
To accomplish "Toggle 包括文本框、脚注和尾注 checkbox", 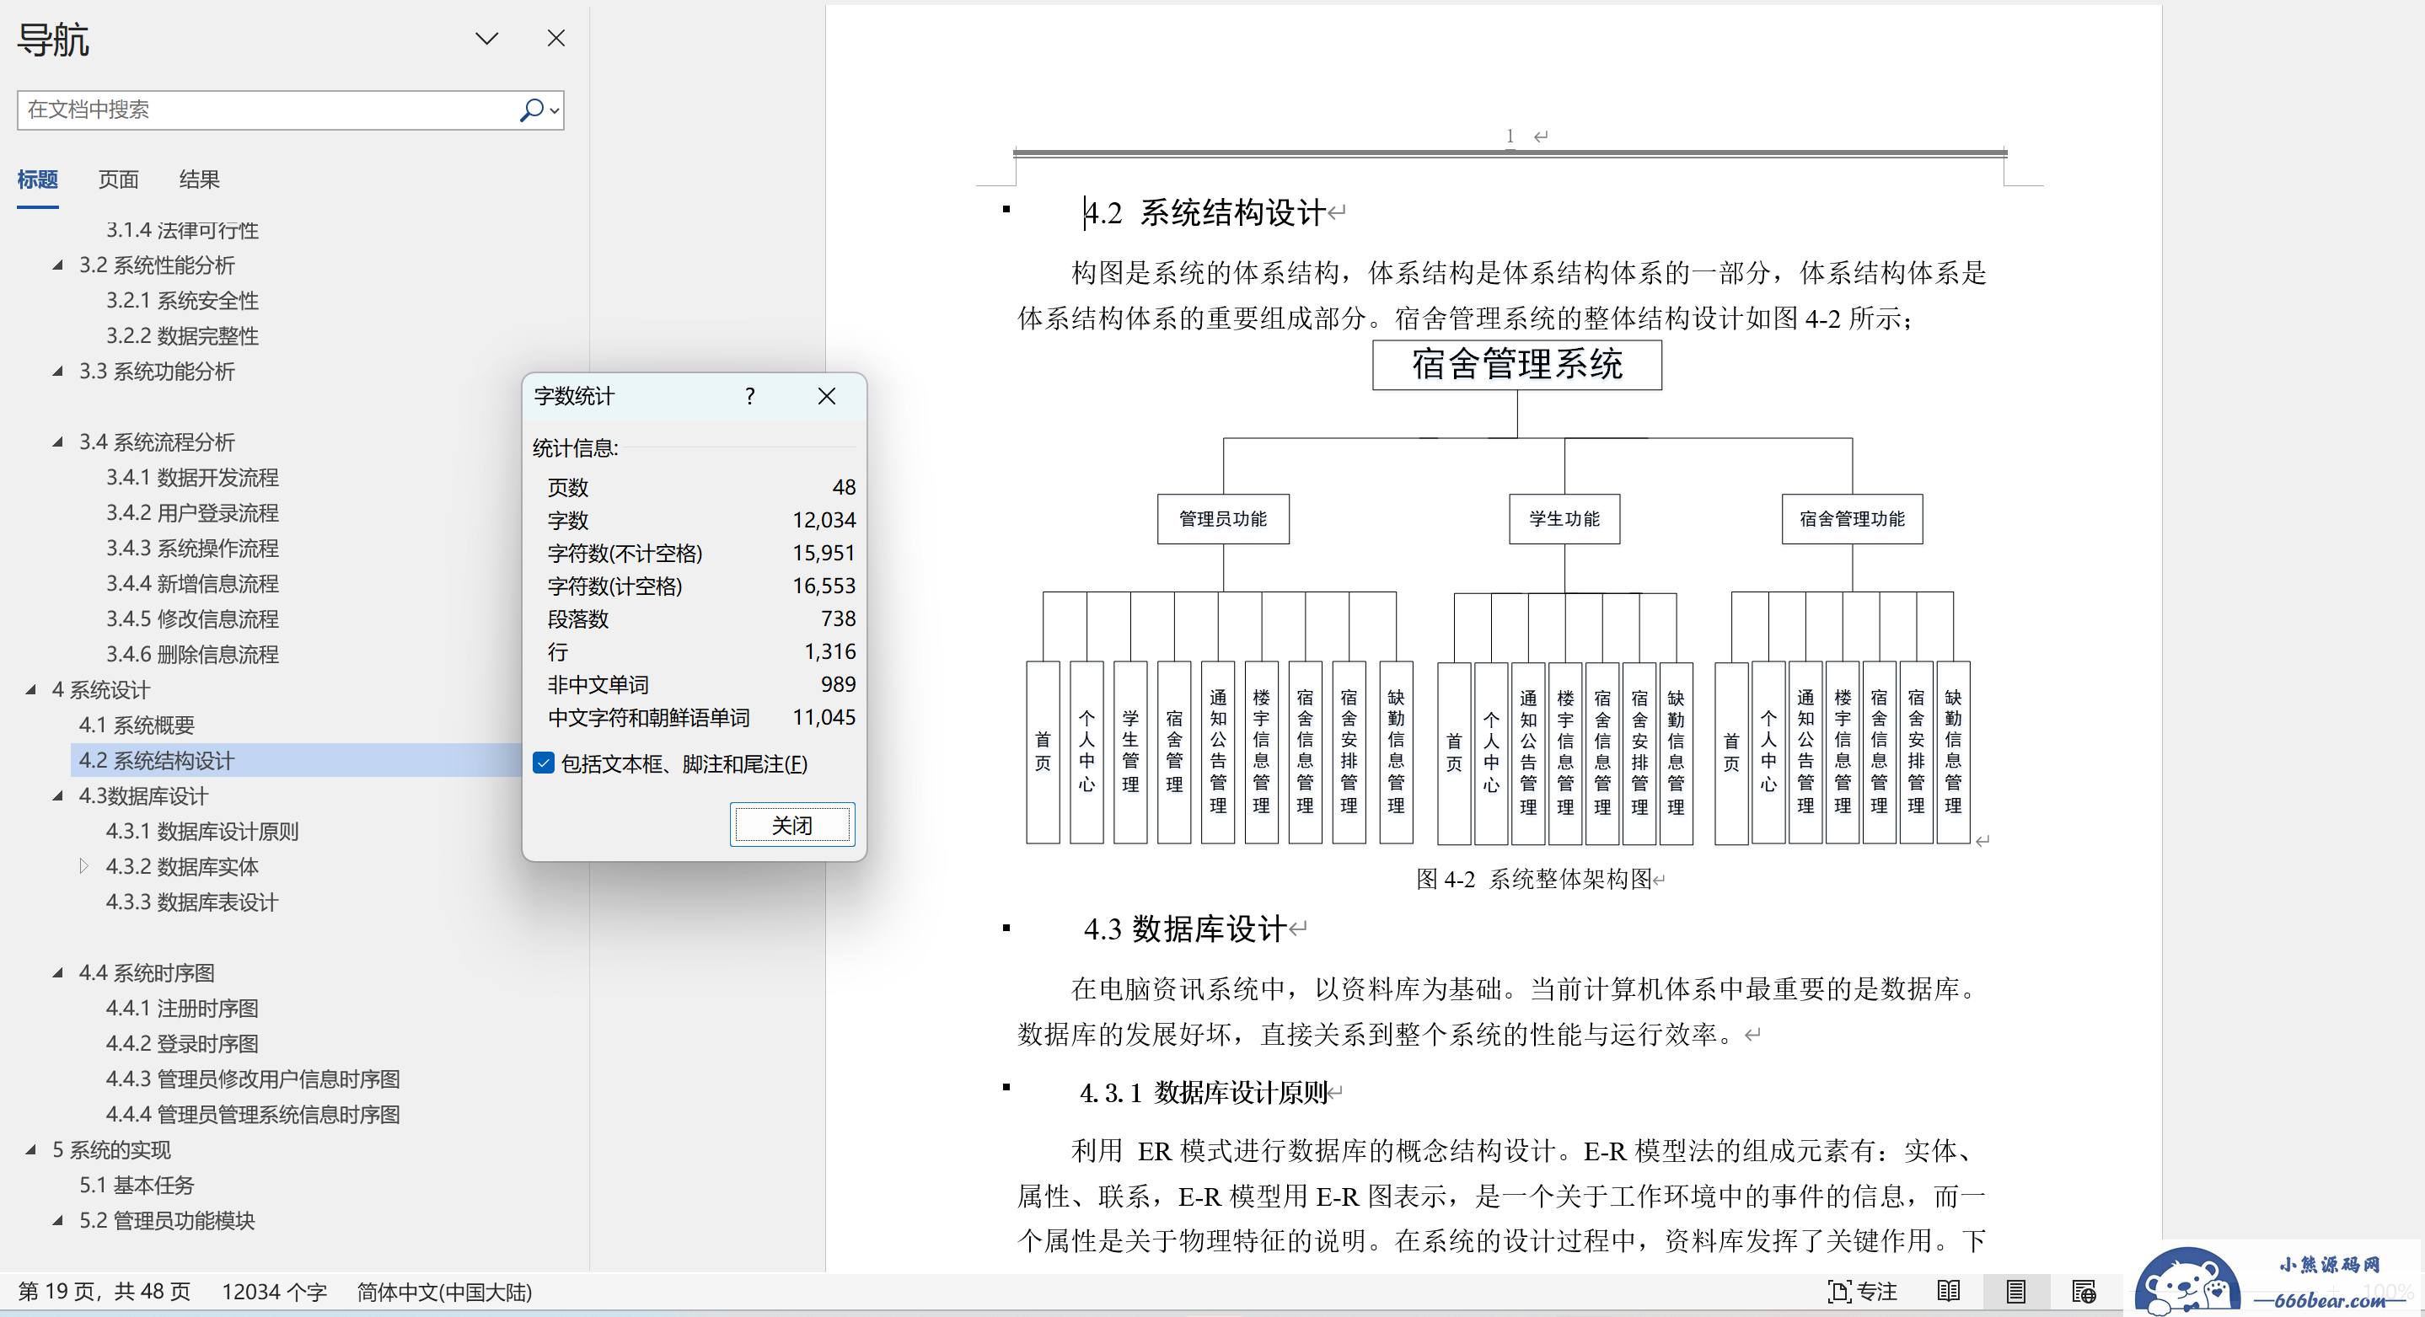I will point(543,763).
